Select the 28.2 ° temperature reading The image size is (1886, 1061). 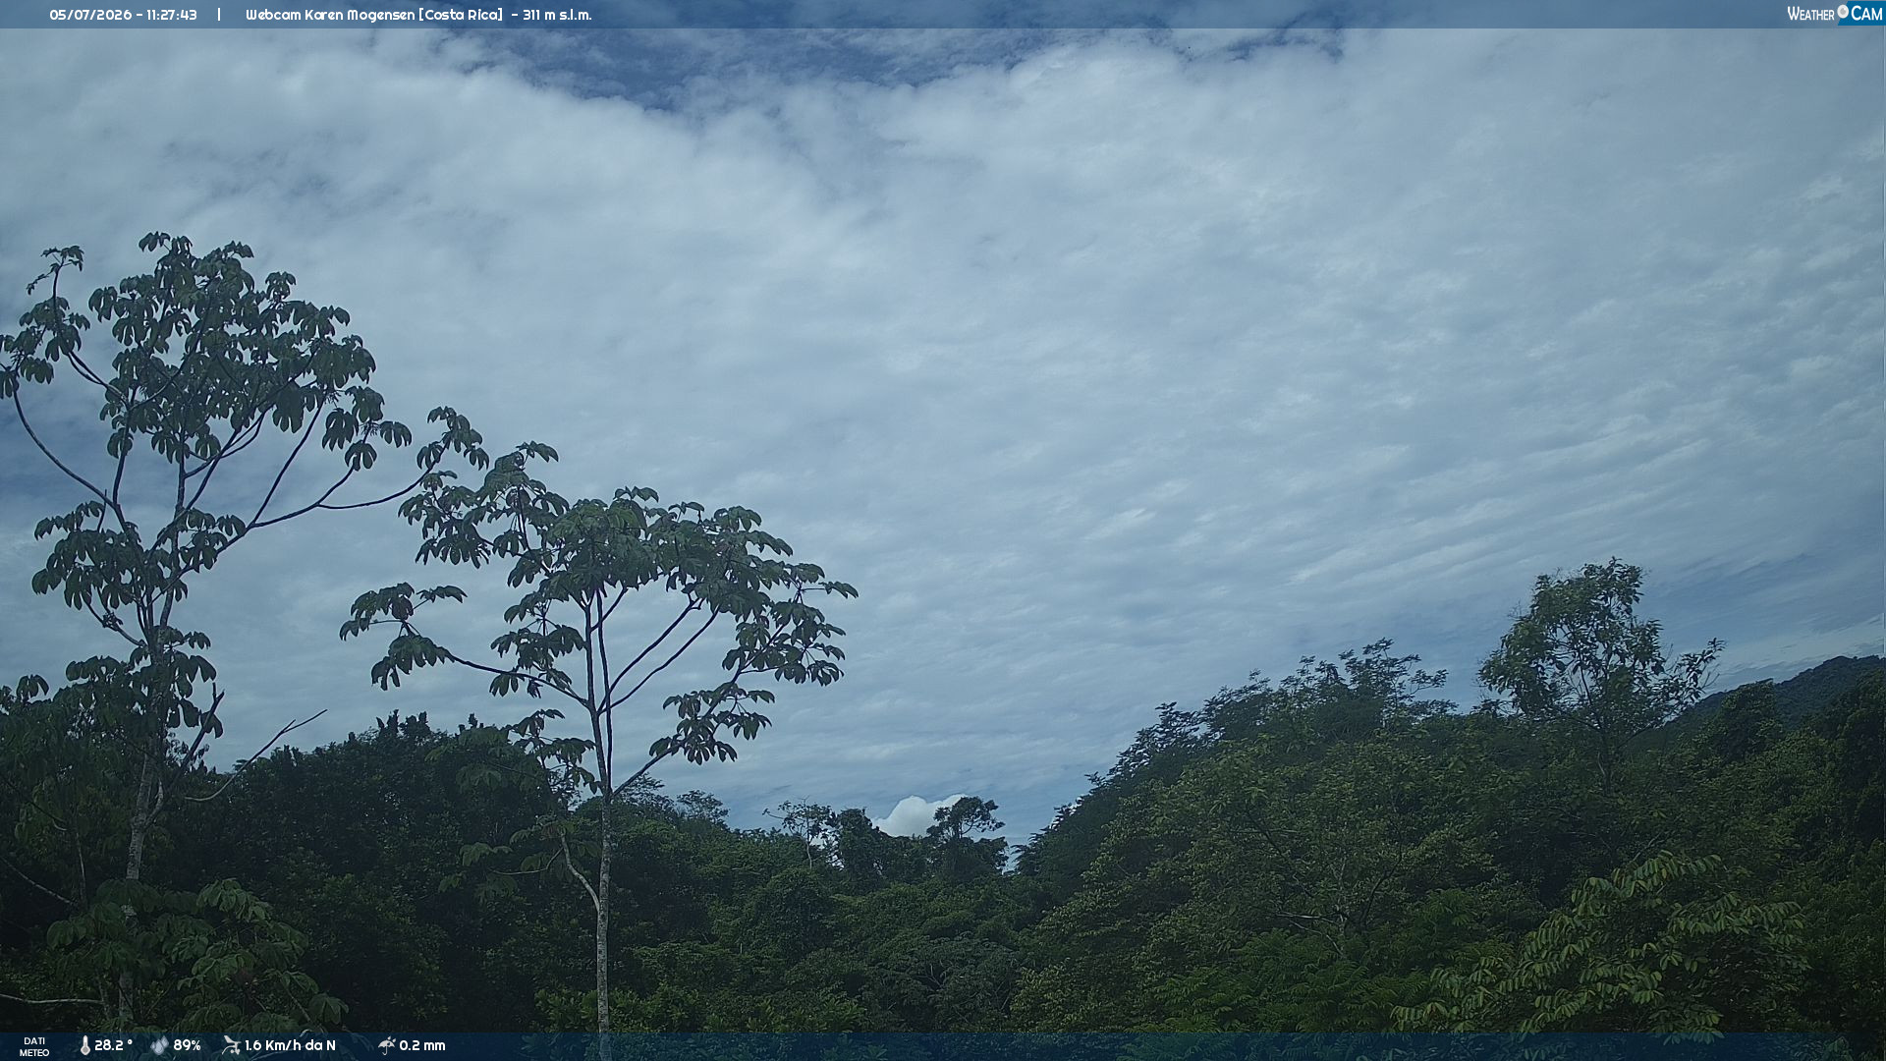113,1046
